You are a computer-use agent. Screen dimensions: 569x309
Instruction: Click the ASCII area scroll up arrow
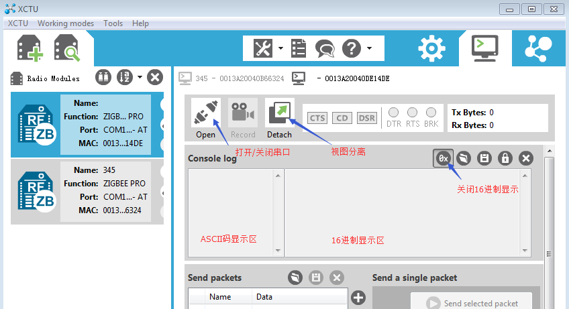pyautogui.click(x=278, y=176)
